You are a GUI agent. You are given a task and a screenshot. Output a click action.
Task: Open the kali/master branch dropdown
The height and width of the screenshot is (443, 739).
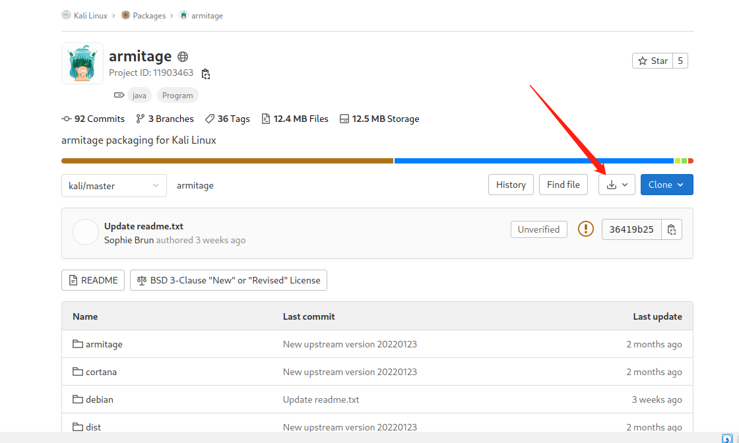[x=114, y=185]
